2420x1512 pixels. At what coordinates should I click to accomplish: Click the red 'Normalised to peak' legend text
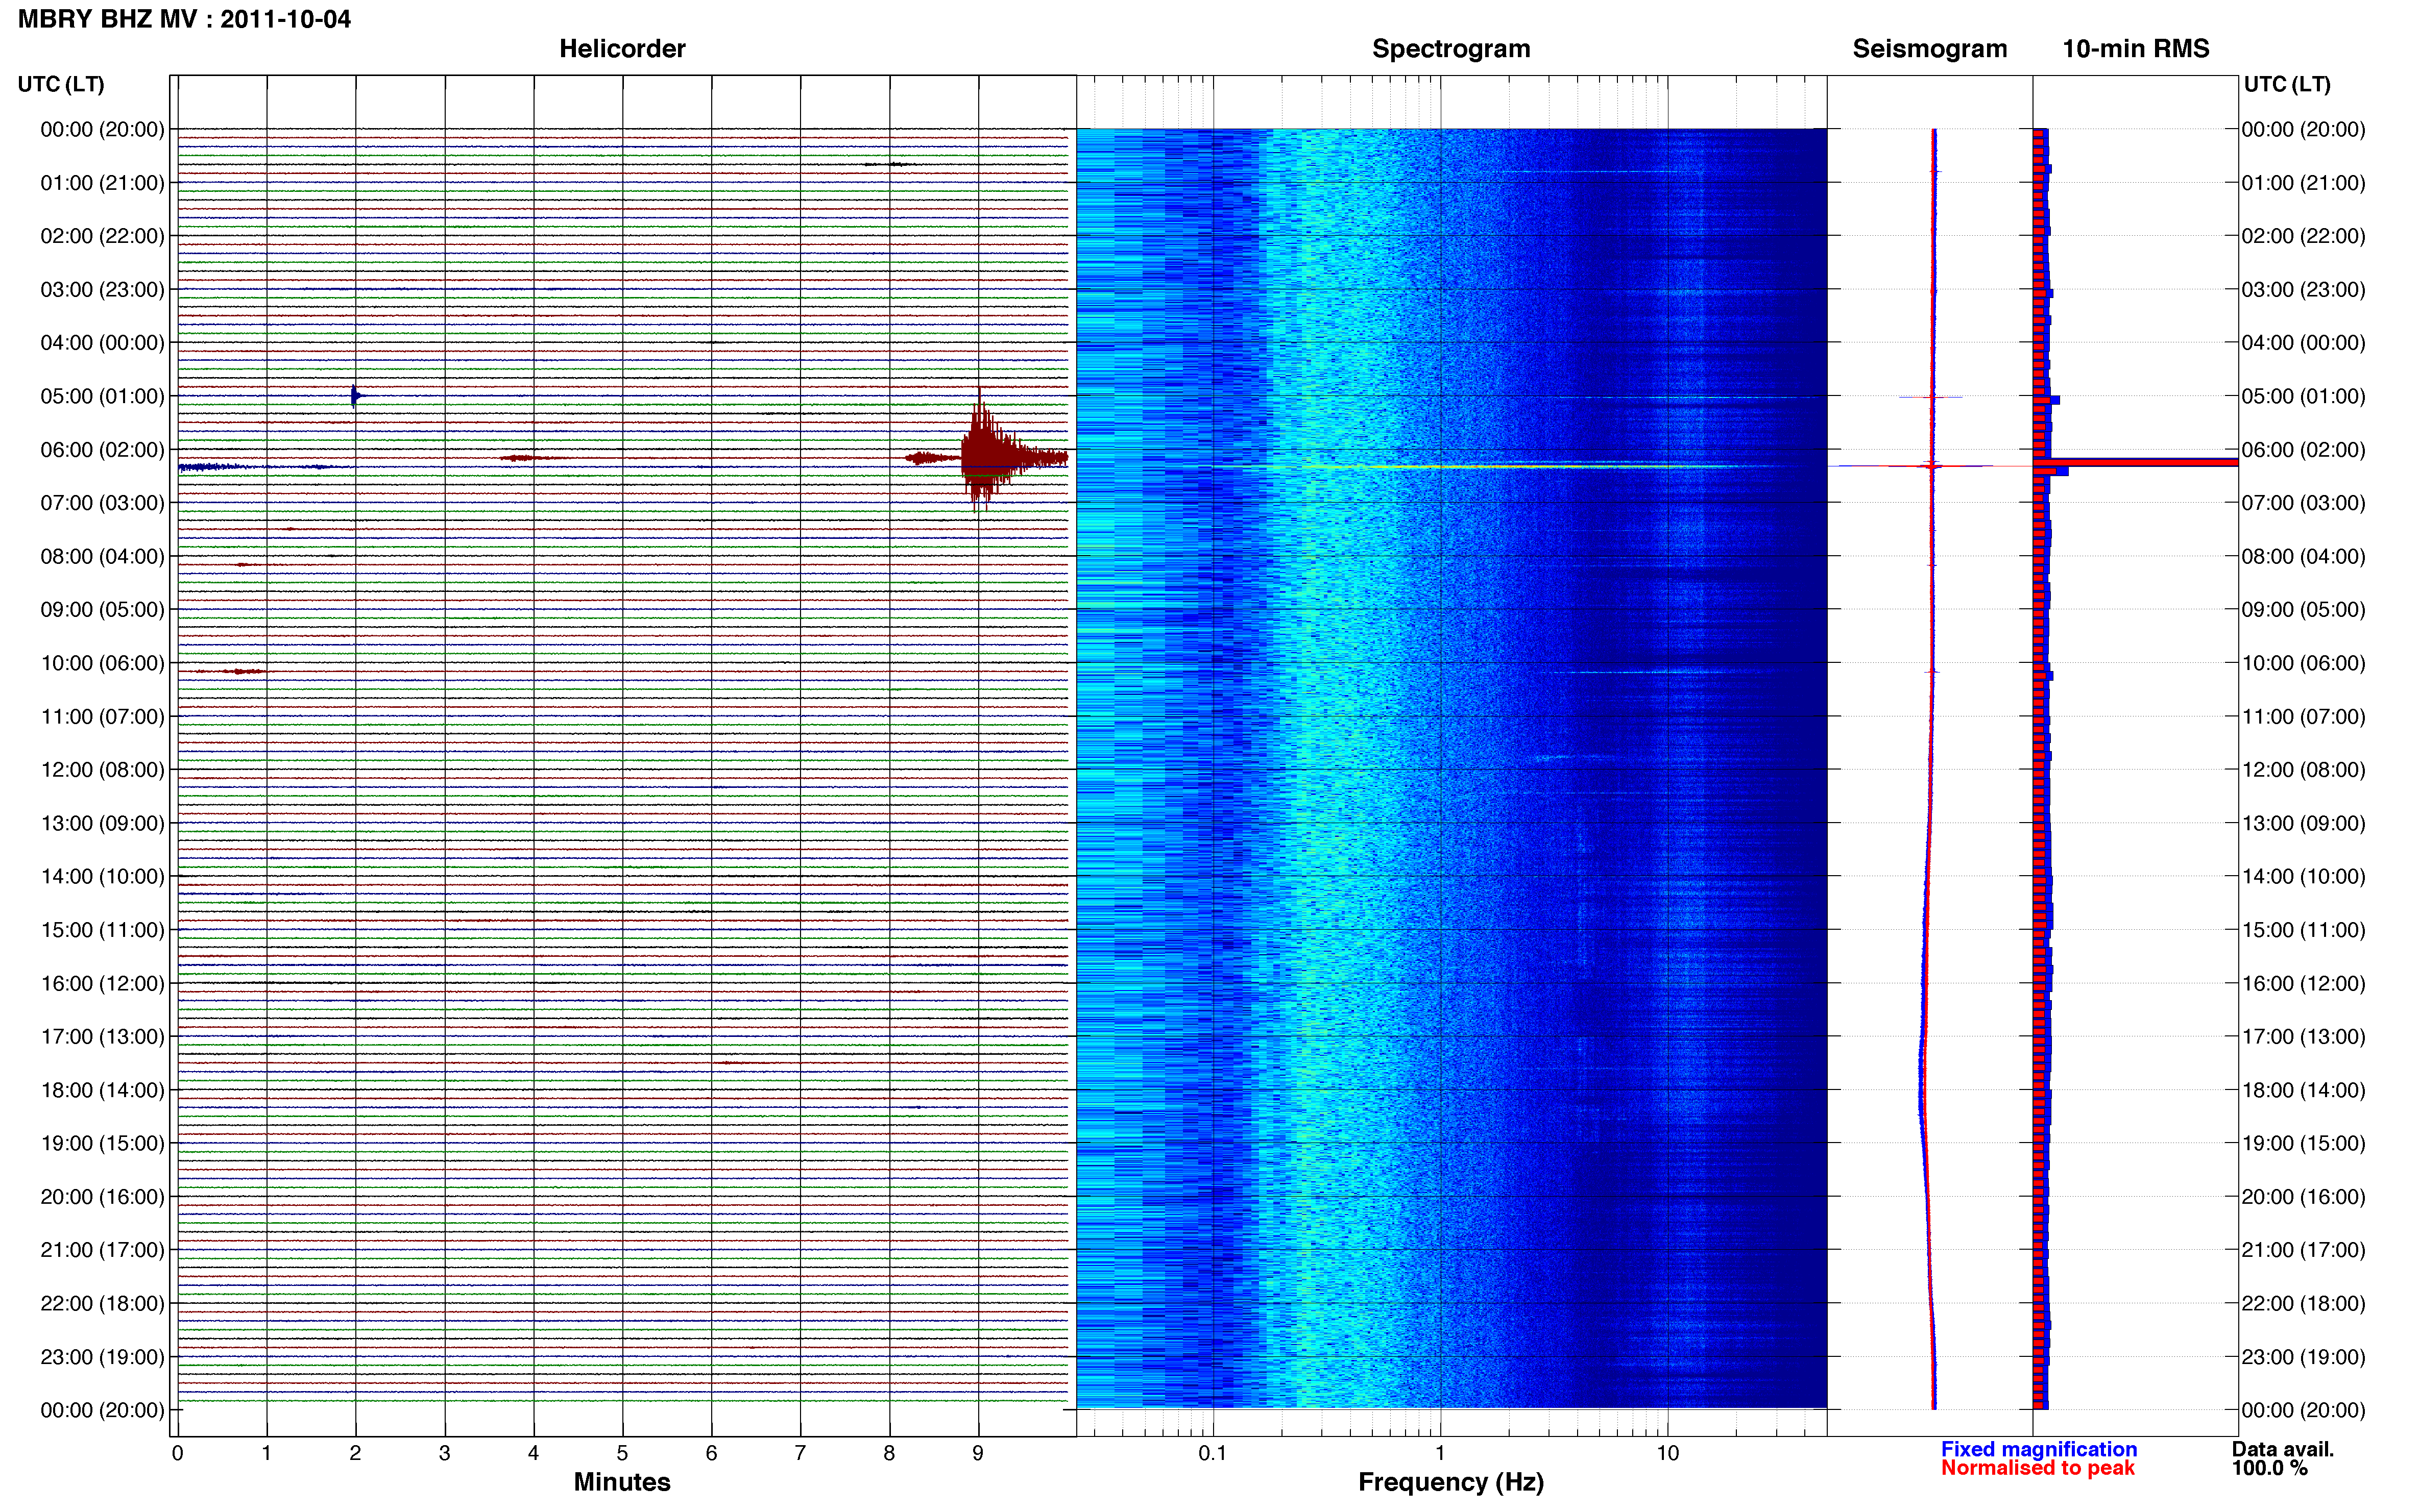click(2038, 1469)
